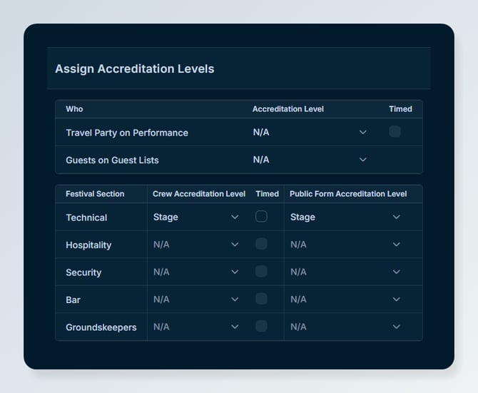The image size is (478, 393).
Task: Open Travel Party on Performance accreditation dropdown
Action: point(310,132)
